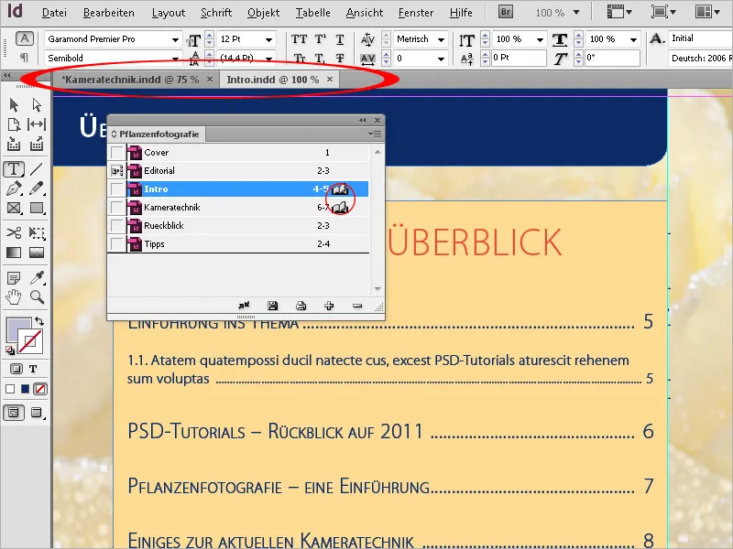Image resolution: width=733 pixels, height=549 pixels.
Task: Choose the Scissors tool
Action: point(14,232)
